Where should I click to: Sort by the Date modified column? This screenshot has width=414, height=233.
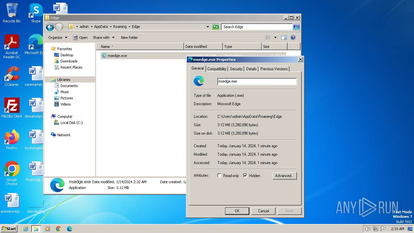[203, 47]
